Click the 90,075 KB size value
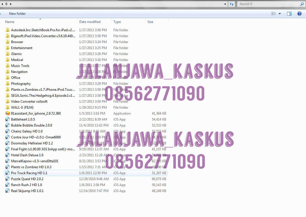The image size is (306, 217). click(159, 179)
